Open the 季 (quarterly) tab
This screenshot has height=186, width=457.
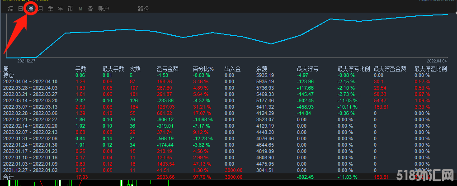50,9
